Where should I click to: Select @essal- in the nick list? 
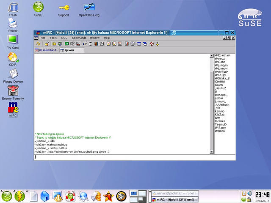click(221, 59)
